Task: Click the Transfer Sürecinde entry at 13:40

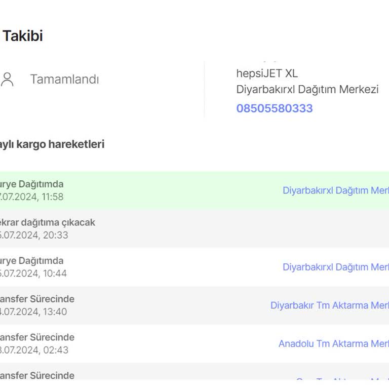Action: coord(37,299)
